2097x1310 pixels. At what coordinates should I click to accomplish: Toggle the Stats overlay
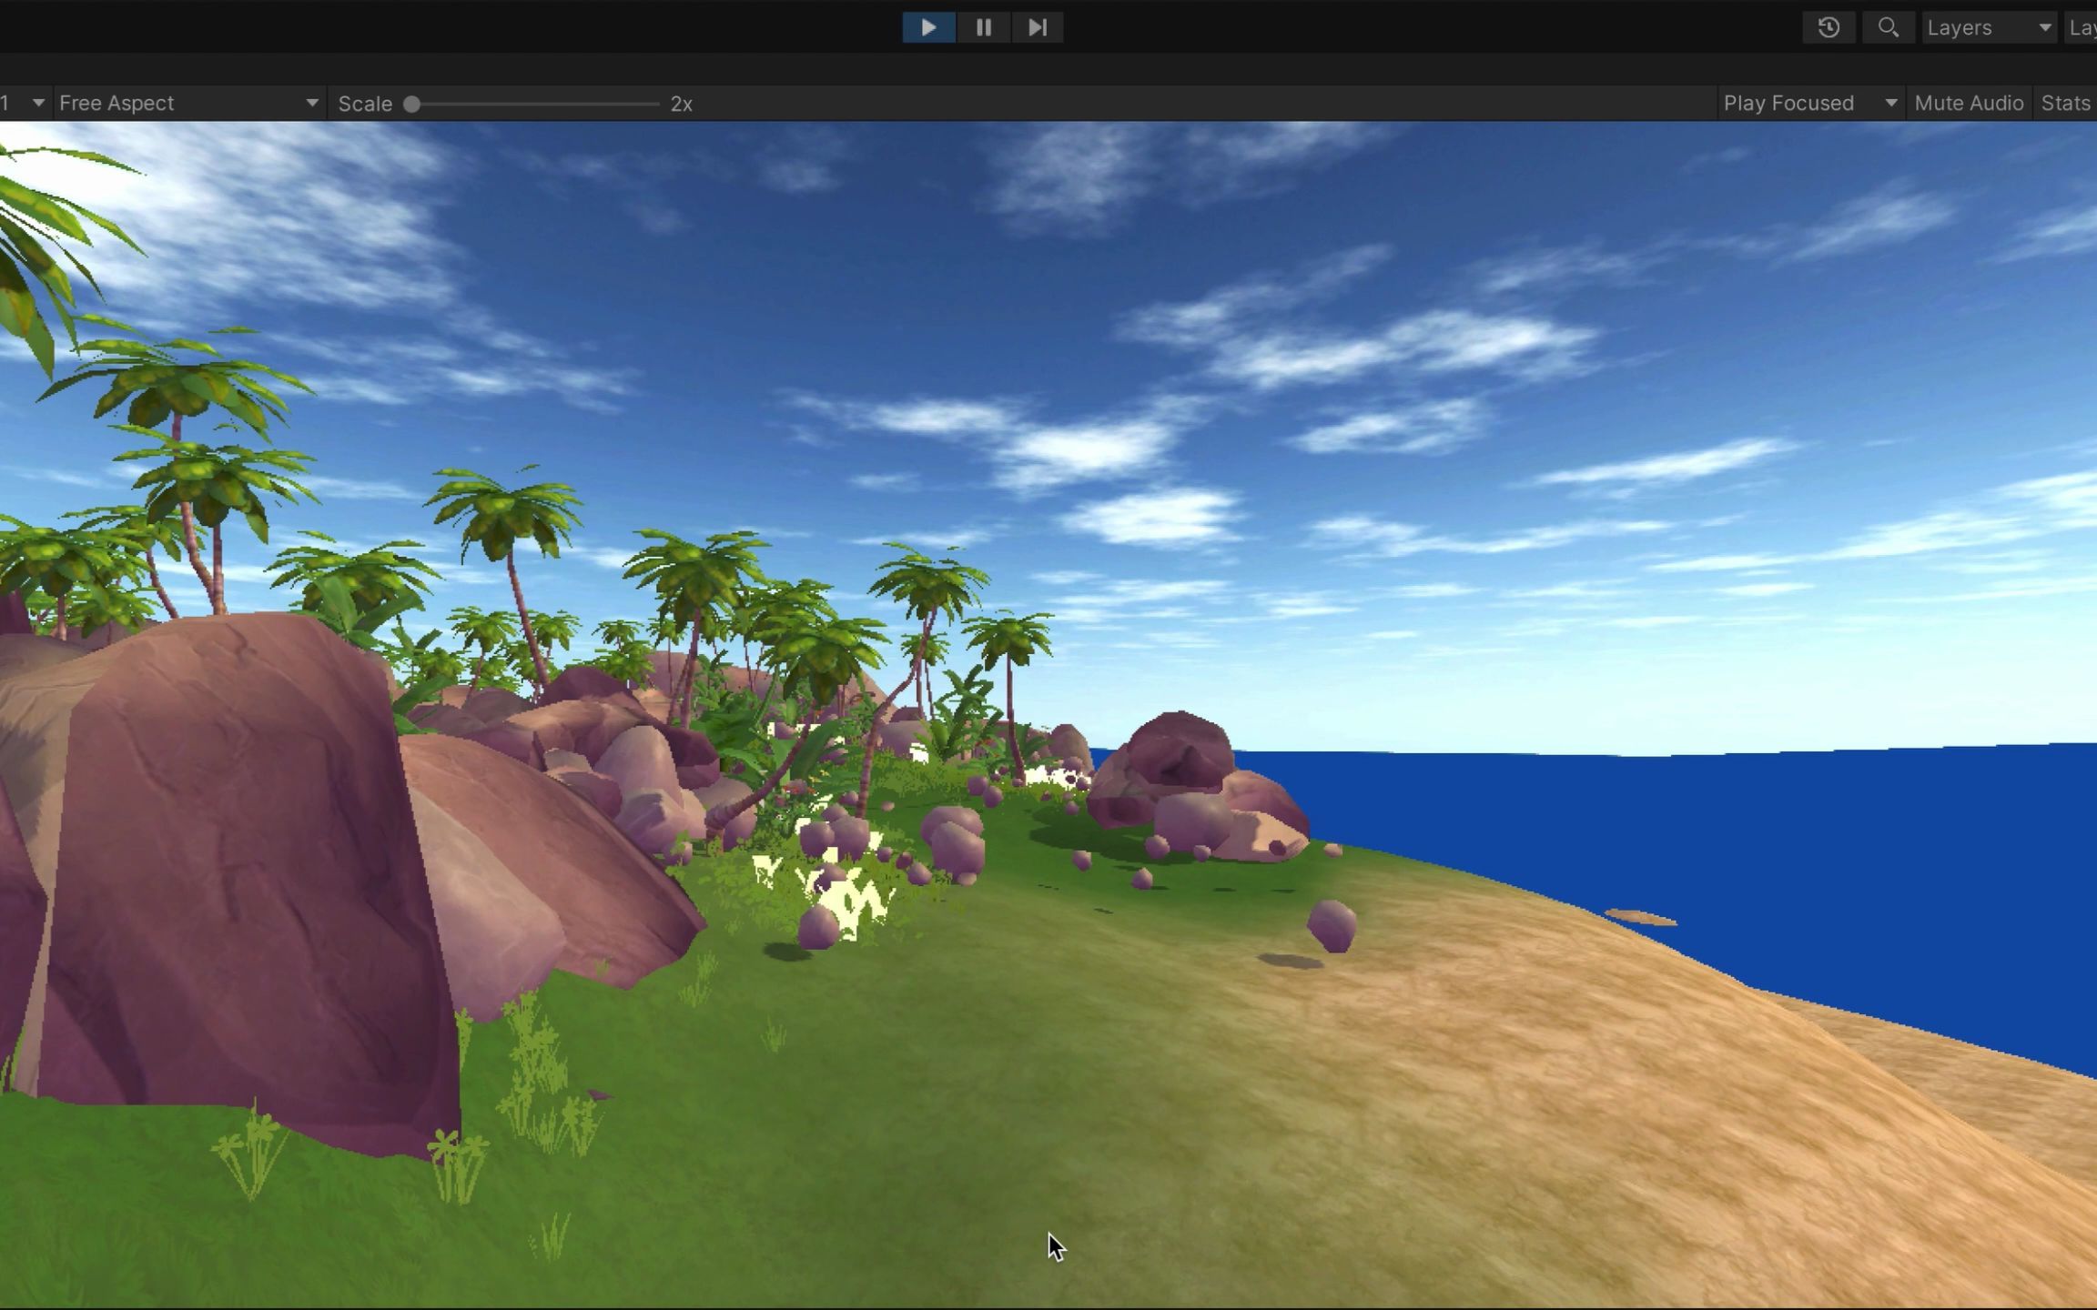(x=2065, y=103)
